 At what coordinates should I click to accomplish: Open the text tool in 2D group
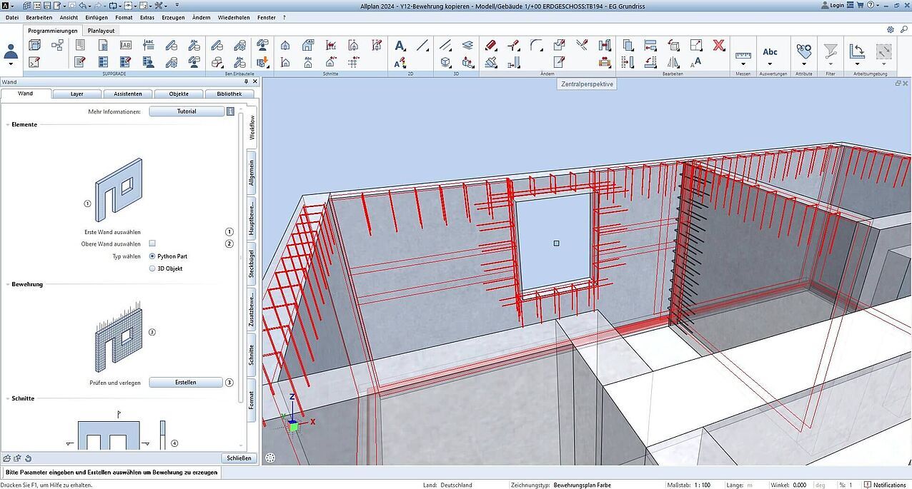pos(400,46)
